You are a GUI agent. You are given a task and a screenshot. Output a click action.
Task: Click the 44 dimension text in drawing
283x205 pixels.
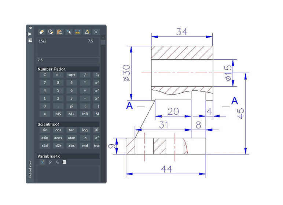tap(167, 169)
